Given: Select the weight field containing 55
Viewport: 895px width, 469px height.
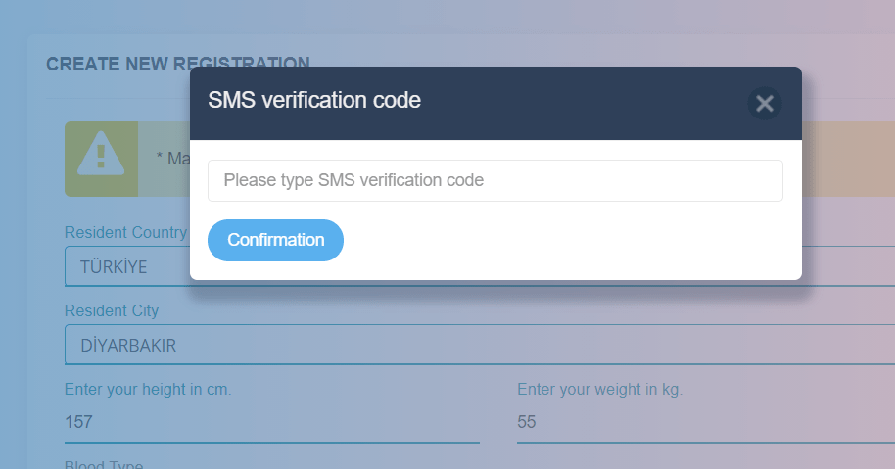Looking at the screenshot, I should (x=706, y=422).
